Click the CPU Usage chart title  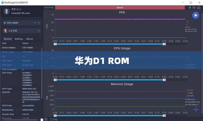coord(122,48)
